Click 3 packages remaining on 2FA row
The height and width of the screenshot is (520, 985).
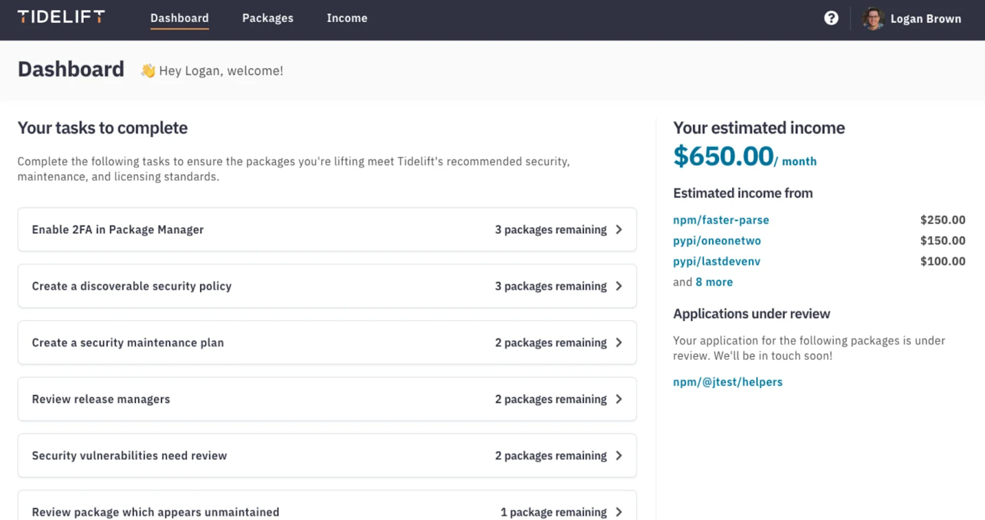pyautogui.click(x=551, y=230)
